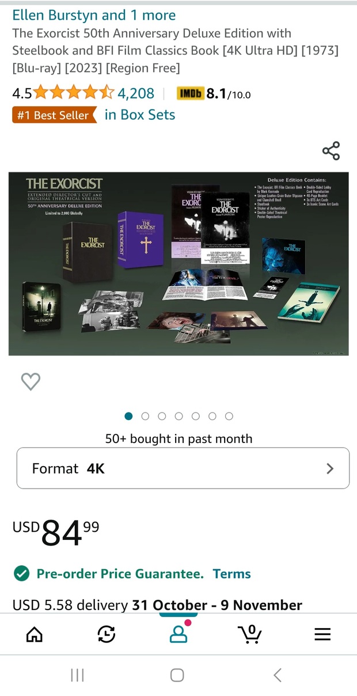Select the fourth image carousel dot
The image size is (357, 696).
coord(178,416)
